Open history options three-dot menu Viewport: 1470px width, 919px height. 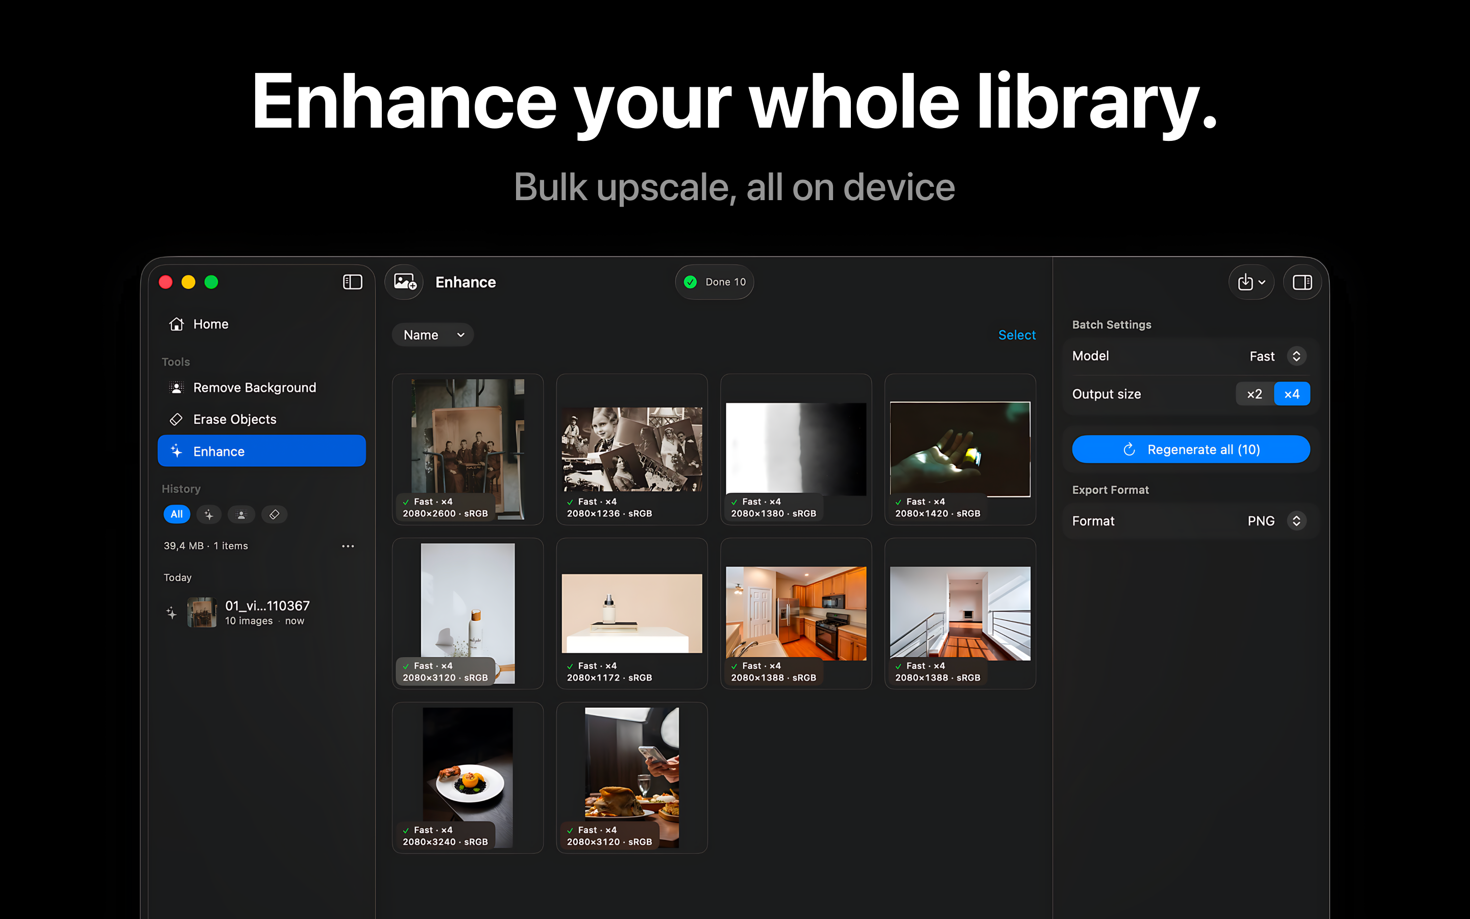click(x=348, y=546)
